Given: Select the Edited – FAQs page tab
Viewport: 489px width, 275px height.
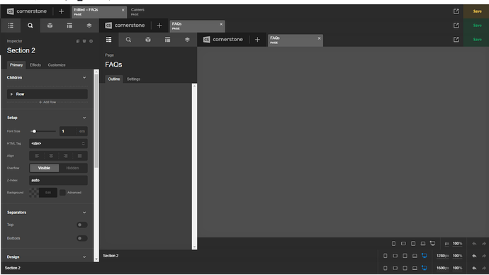Looking at the screenshot, I should coord(99,12).
